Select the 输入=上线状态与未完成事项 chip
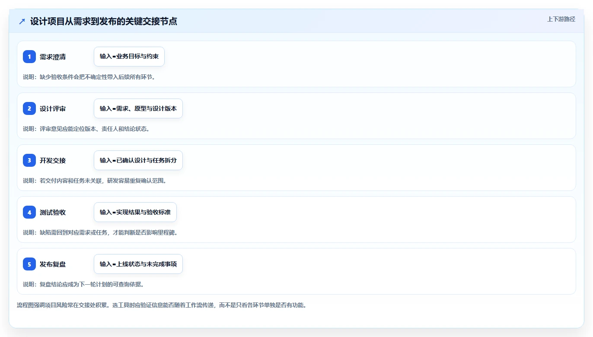The width and height of the screenshot is (593, 337). 138,264
